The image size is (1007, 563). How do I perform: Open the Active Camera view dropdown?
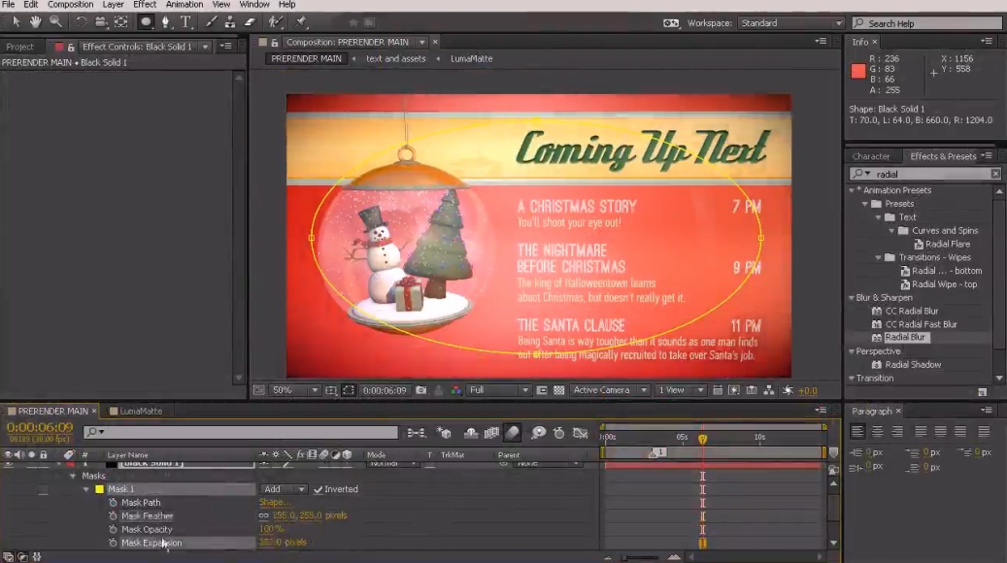[x=610, y=390]
